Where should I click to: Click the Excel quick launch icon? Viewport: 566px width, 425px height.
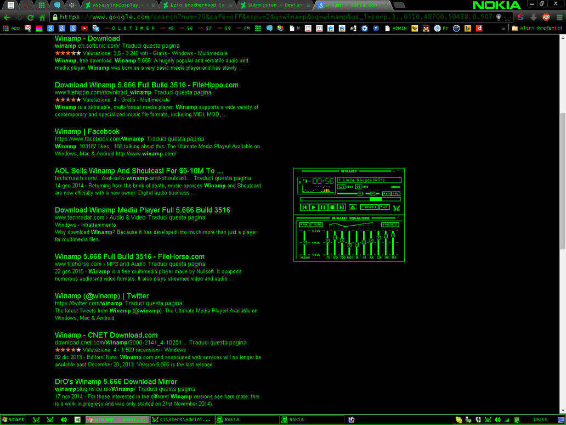77,420
